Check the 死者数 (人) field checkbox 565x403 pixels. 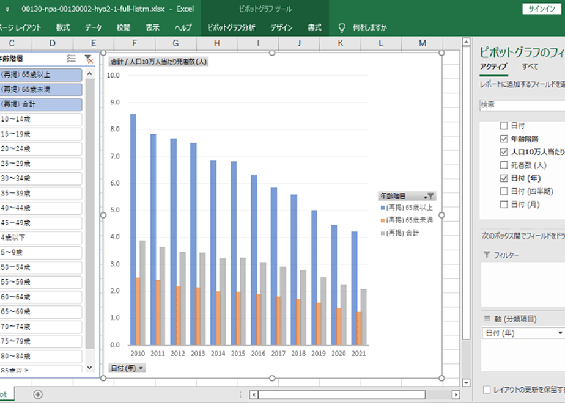(x=504, y=165)
